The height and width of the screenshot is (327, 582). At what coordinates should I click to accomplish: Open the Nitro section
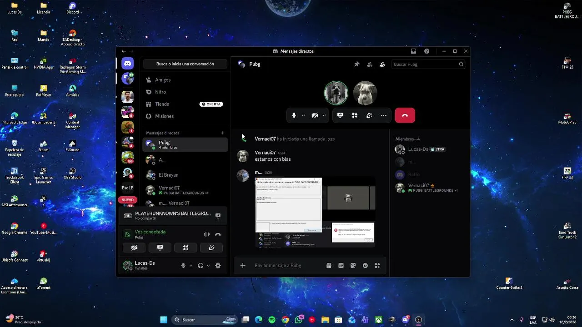185,92
